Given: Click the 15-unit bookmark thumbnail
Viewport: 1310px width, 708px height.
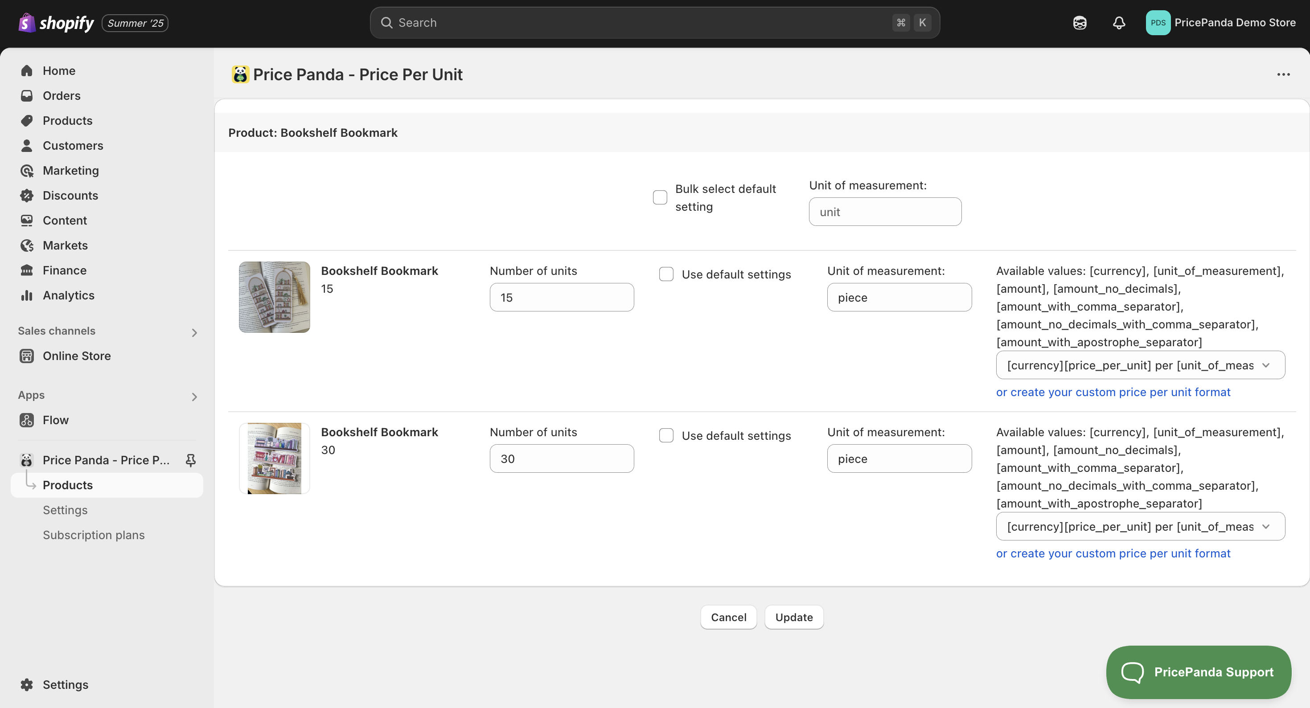Looking at the screenshot, I should tap(274, 297).
